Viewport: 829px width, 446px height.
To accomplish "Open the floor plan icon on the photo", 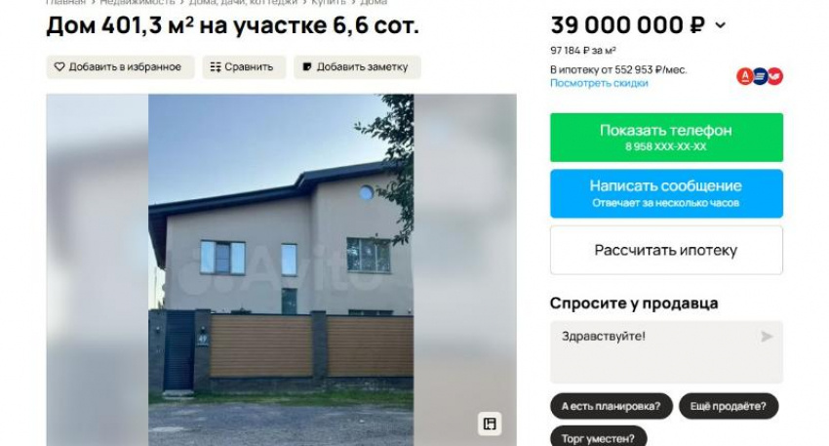I will point(490,424).
